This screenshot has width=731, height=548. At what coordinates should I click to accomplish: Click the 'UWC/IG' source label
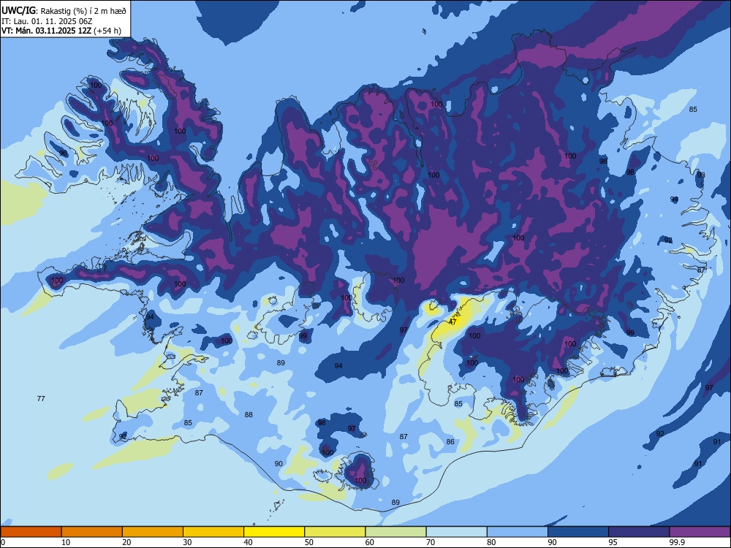click(18, 10)
